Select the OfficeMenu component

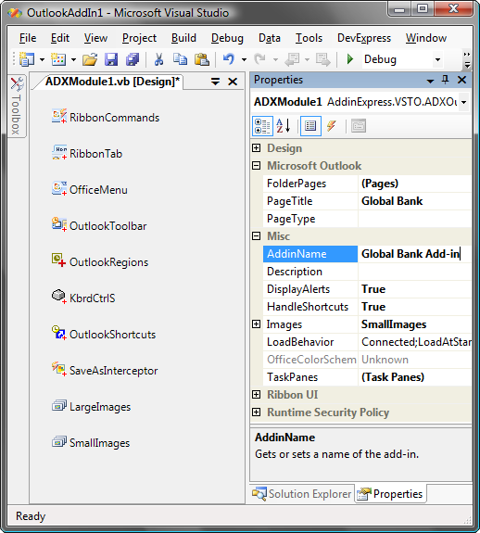pos(90,190)
